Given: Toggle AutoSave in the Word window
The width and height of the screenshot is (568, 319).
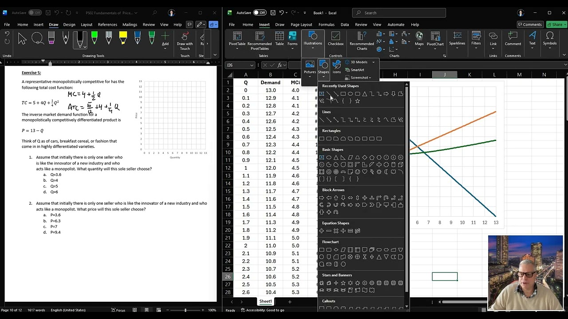Looking at the screenshot, I should [x=35, y=13].
